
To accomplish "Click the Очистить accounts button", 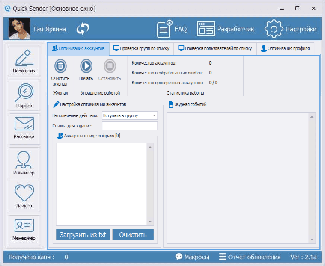I will coord(133,235).
